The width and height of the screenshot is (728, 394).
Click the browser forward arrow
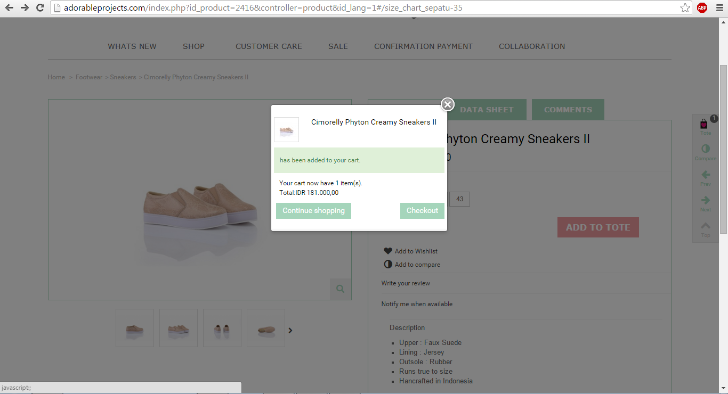tap(25, 8)
